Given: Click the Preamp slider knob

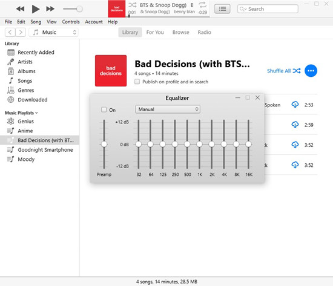Looking at the screenshot, I should click(104, 145).
